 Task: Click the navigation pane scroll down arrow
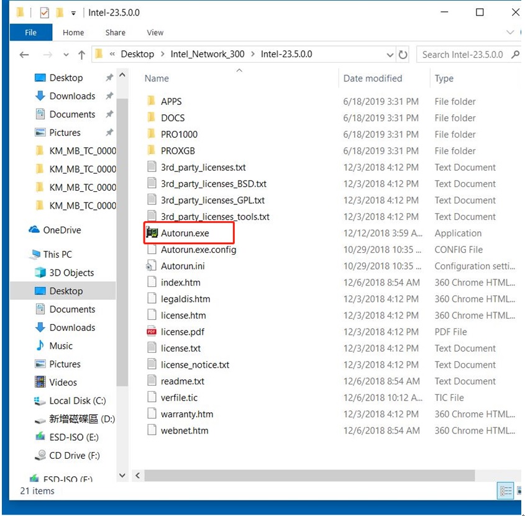tap(122, 475)
